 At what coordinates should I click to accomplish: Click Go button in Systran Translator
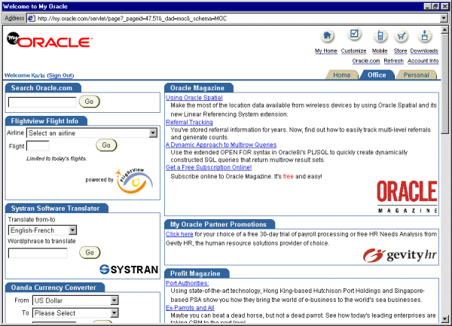click(x=90, y=252)
